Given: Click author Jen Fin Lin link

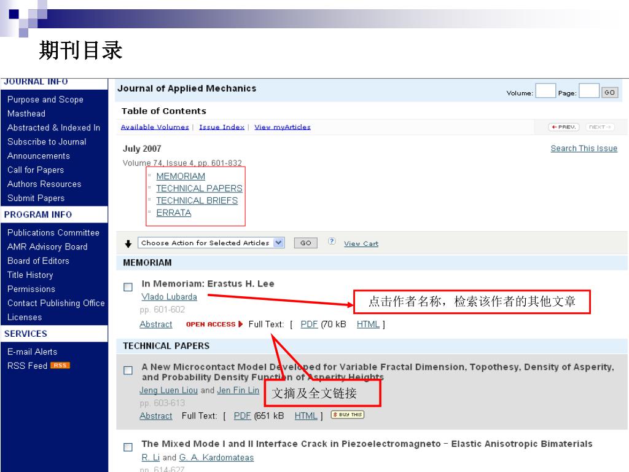Looking at the screenshot, I should click(238, 390).
